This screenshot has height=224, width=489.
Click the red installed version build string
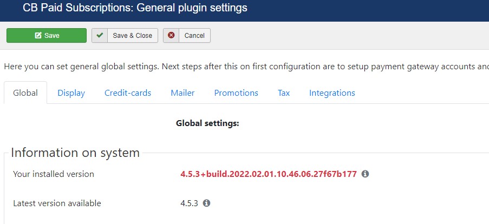click(x=269, y=174)
